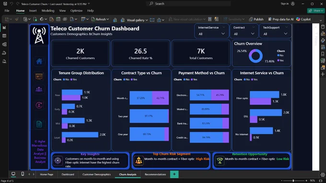This screenshot has width=326, height=183.
Task: Click the Format painter icon
Action: click(x=17, y=19)
